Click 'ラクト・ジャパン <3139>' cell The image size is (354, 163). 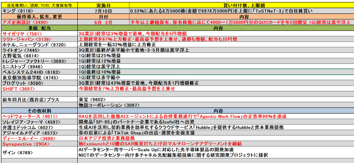40,39
